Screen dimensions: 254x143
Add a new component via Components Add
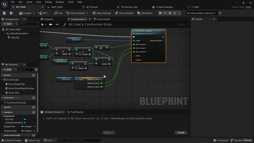(x=7, y=24)
